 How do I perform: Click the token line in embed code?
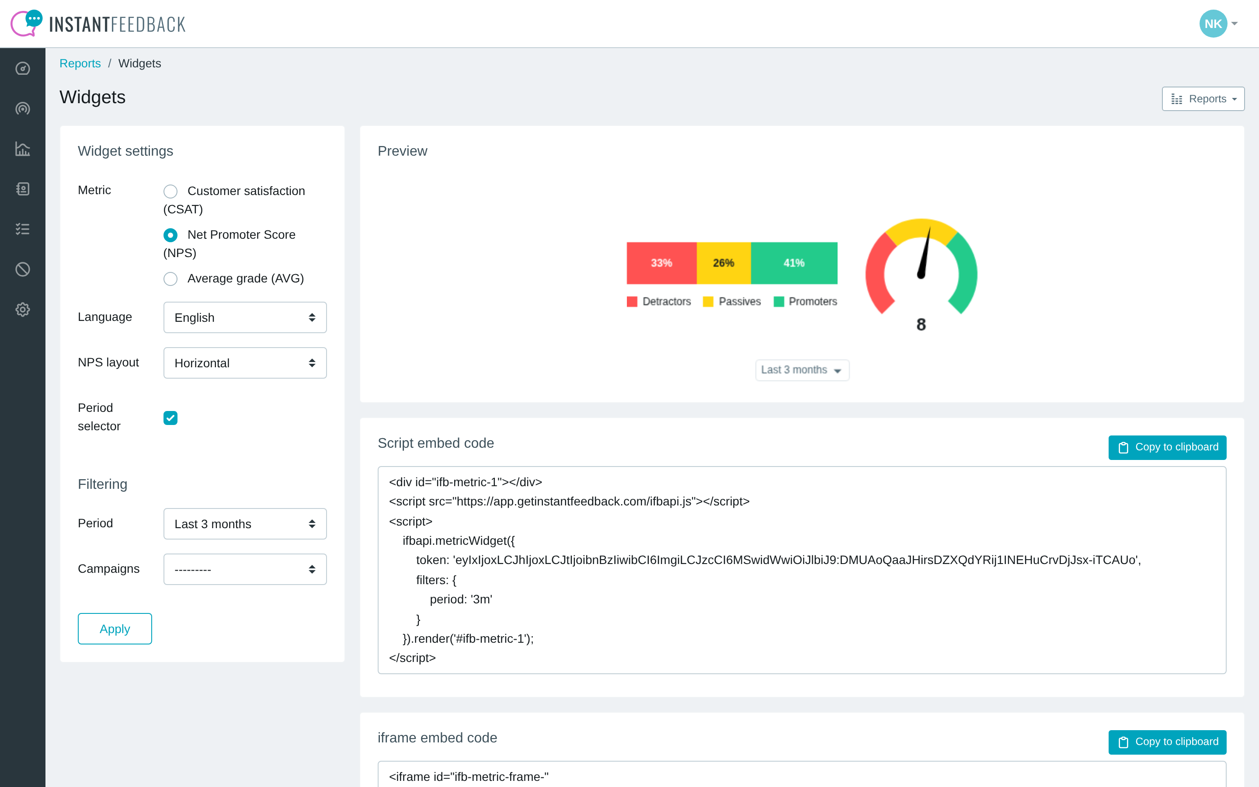(x=778, y=560)
